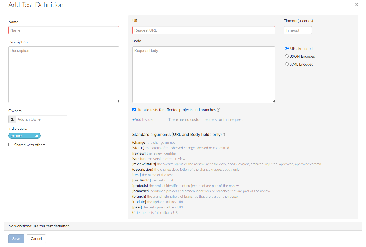Click into the Name input field
Screen dimensions: 366x247
(64, 30)
